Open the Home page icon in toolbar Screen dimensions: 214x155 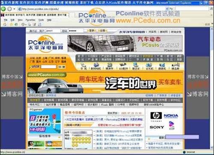click(x=5, y=24)
